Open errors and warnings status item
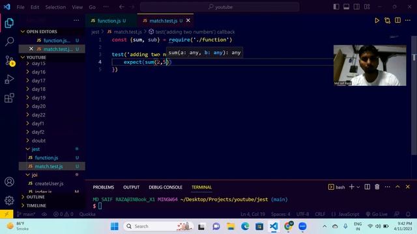 63,214
